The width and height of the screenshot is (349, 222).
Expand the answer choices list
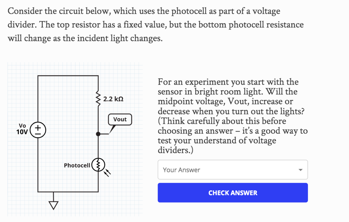232,170
